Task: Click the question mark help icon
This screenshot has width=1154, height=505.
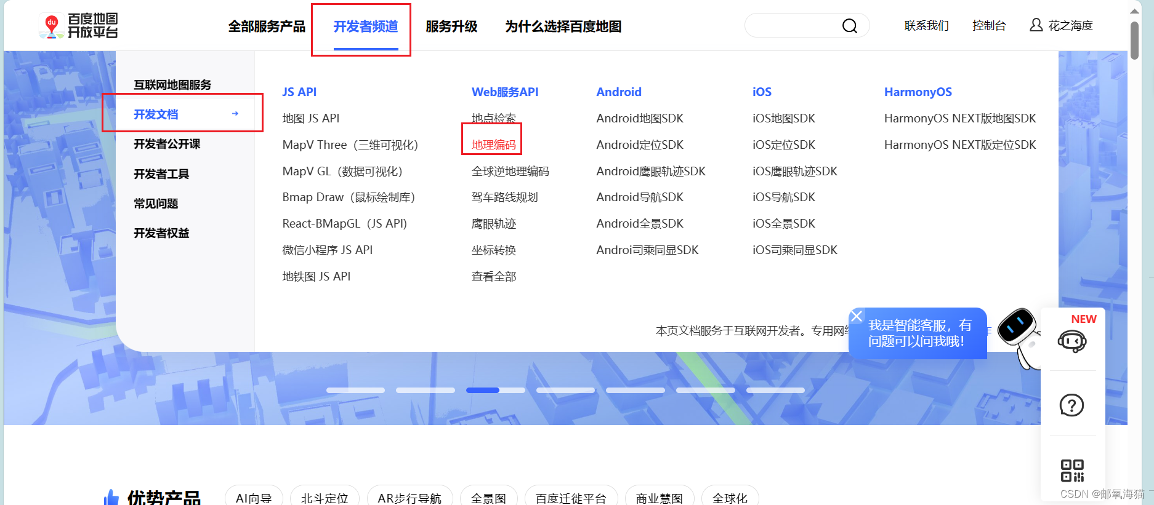Action: [x=1071, y=405]
